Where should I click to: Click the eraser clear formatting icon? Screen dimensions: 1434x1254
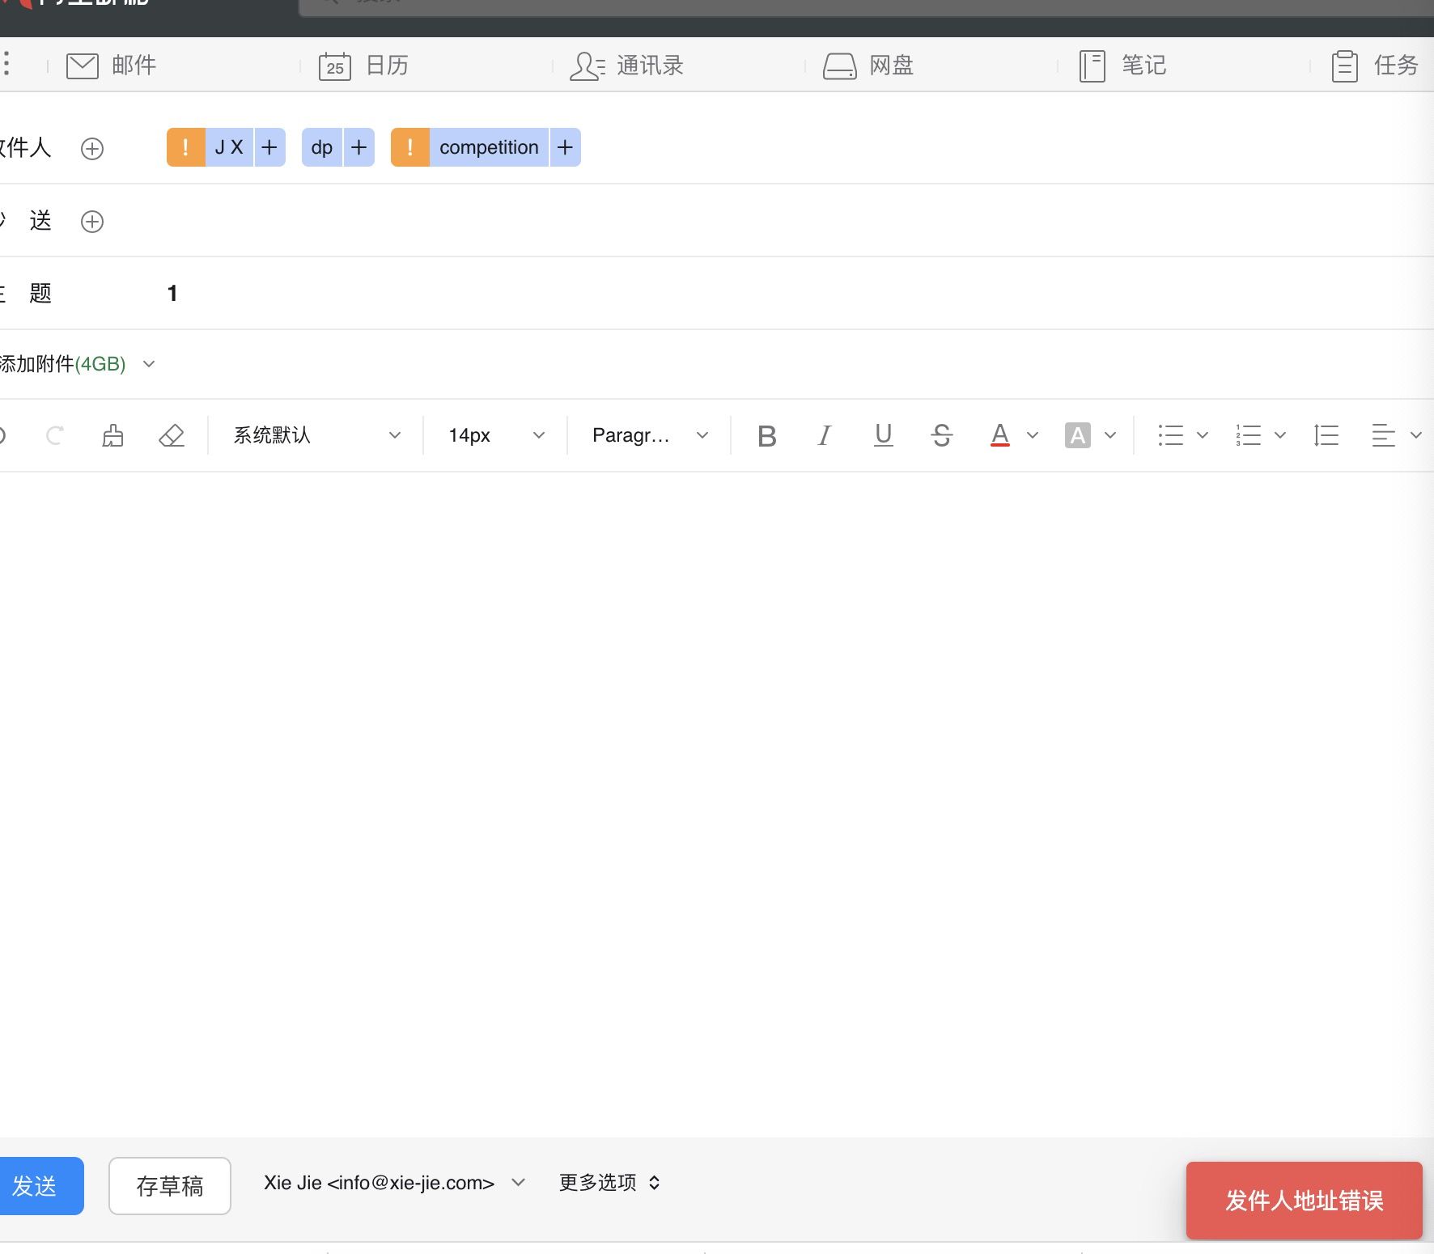coord(172,436)
